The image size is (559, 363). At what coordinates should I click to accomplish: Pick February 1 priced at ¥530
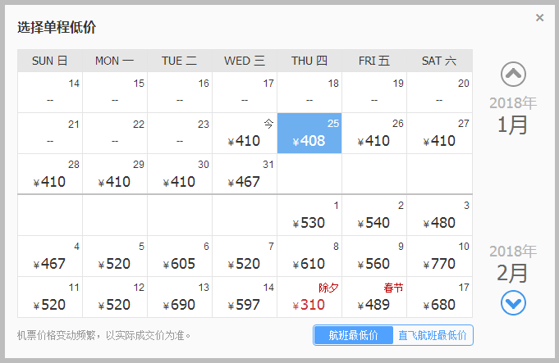point(309,215)
